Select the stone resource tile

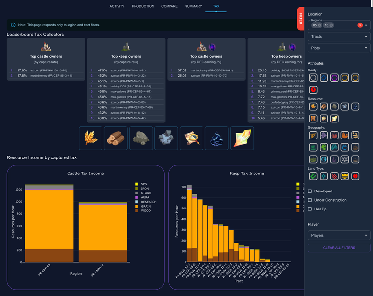click(141, 139)
